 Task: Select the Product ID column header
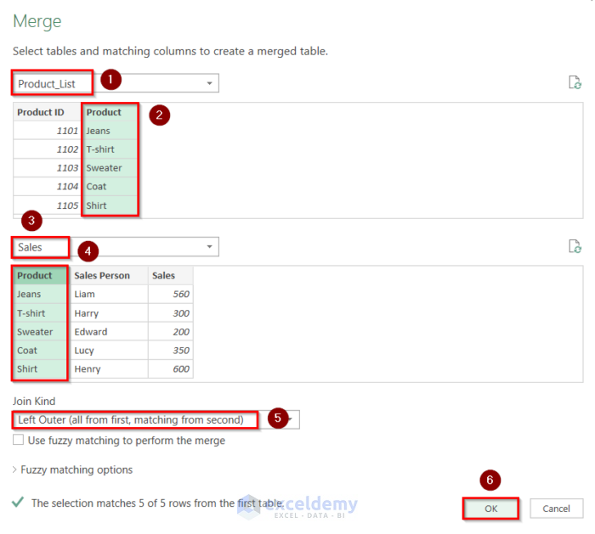[47, 112]
